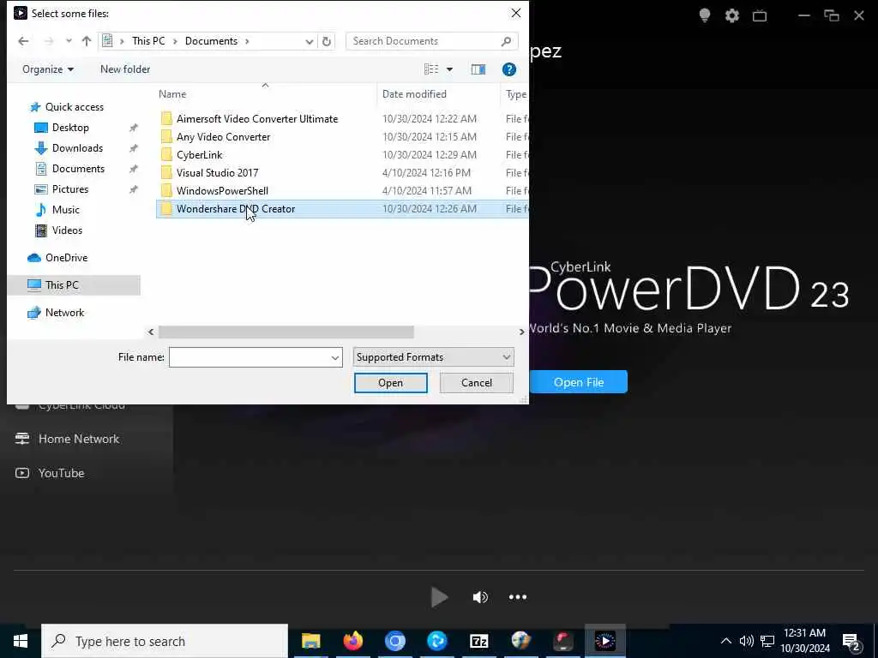
Task: Select OneDrive in navigation pane
Action: tap(66, 257)
